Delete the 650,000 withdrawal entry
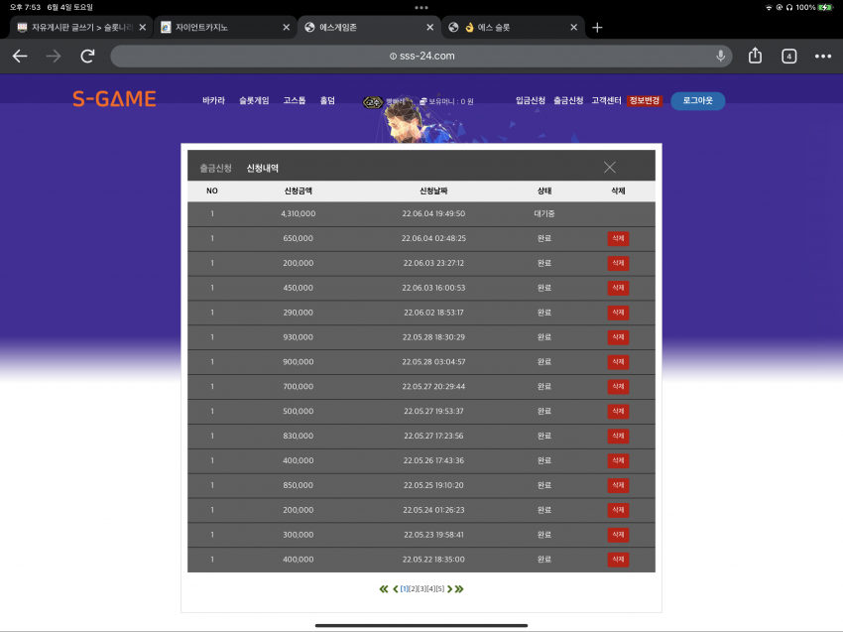This screenshot has height=632, width=843. point(618,238)
